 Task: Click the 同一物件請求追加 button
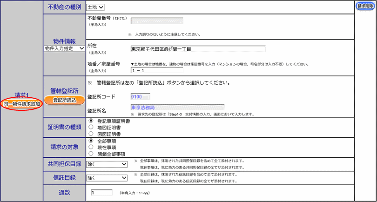click(x=21, y=104)
